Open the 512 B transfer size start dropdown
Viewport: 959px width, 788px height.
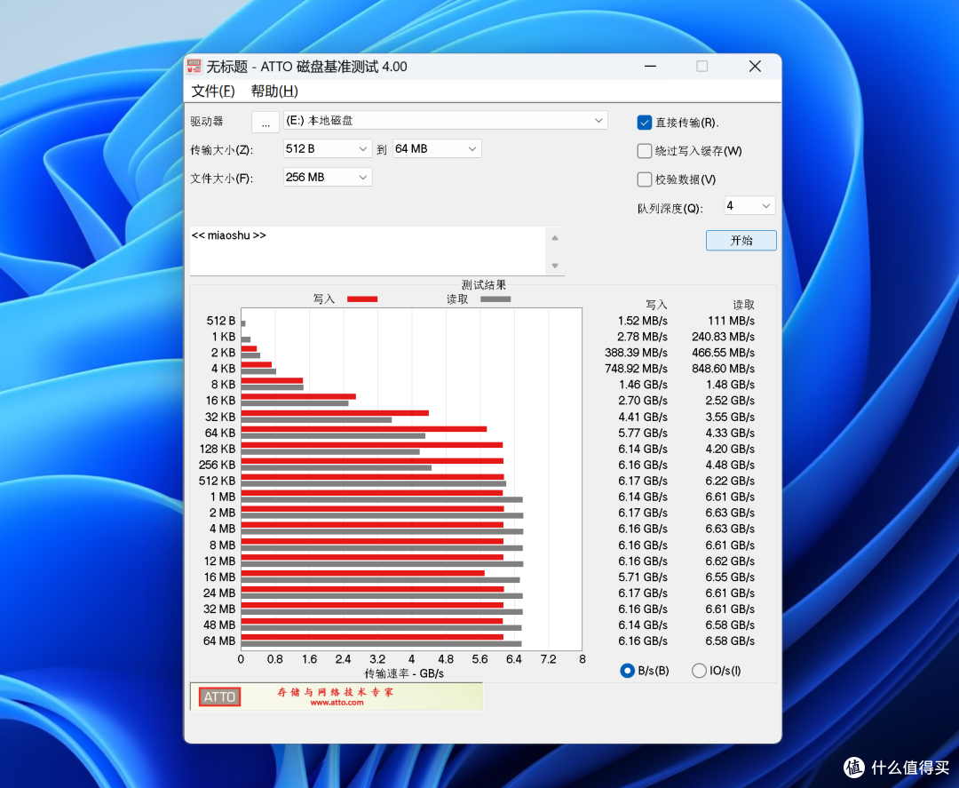pyautogui.click(x=327, y=148)
